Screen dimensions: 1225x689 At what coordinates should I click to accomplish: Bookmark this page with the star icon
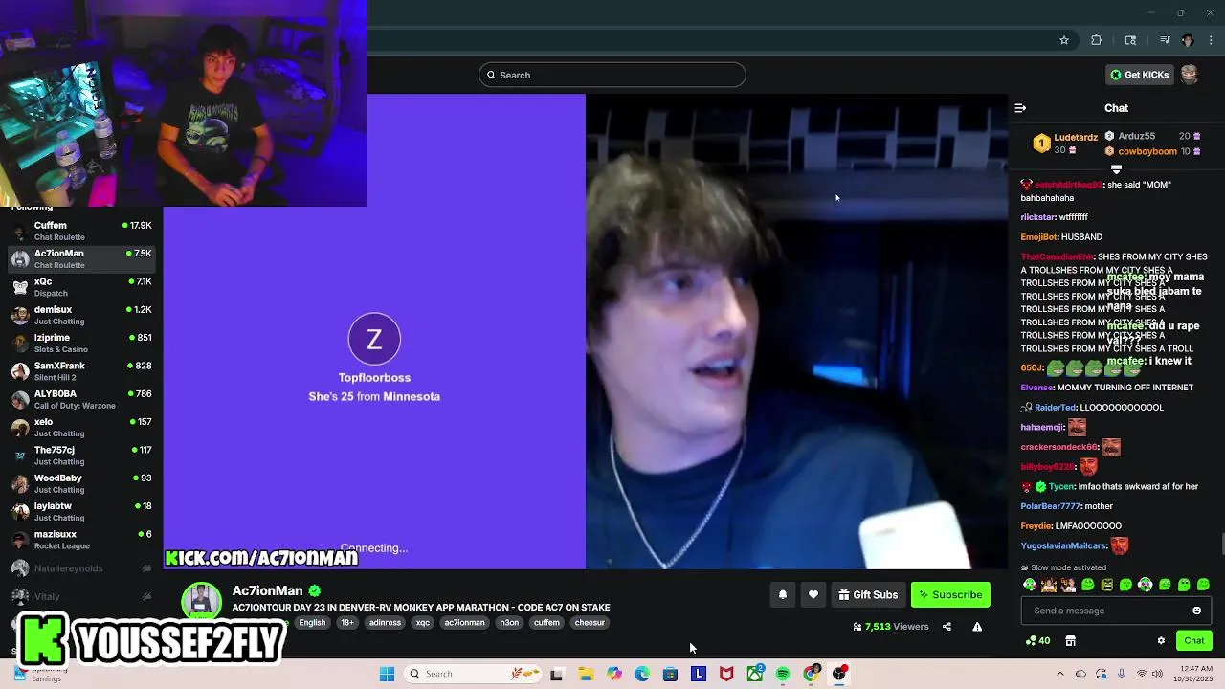(1063, 40)
